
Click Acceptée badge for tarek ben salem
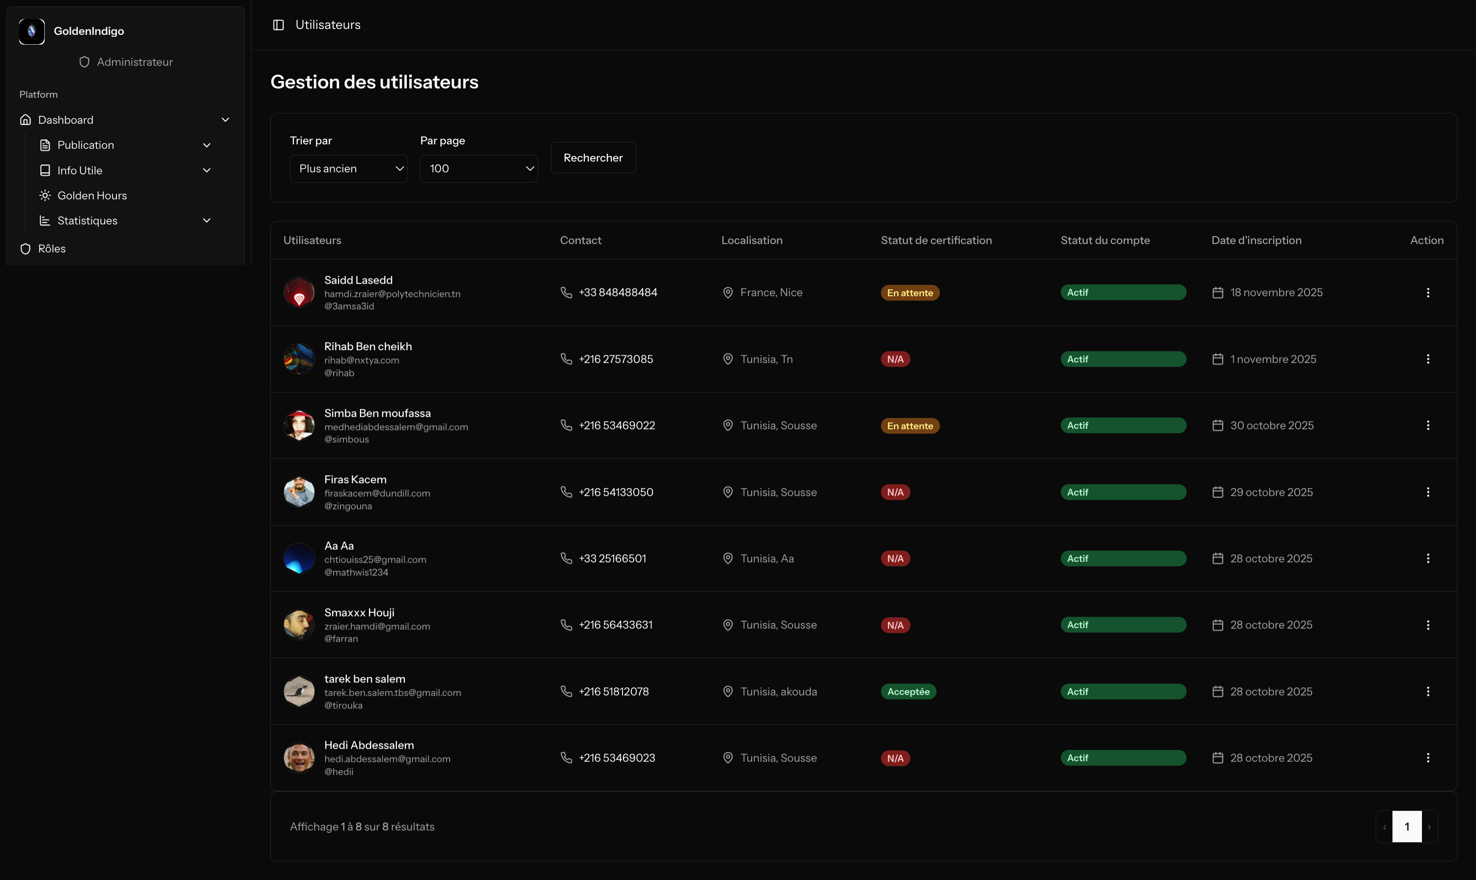click(x=908, y=691)
